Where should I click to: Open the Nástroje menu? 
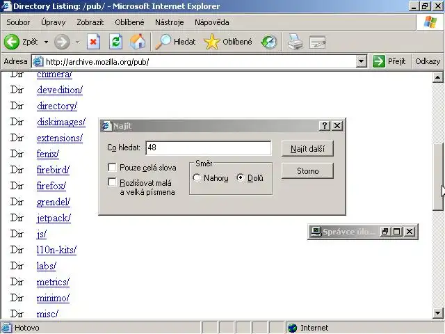tap(170, 22)
